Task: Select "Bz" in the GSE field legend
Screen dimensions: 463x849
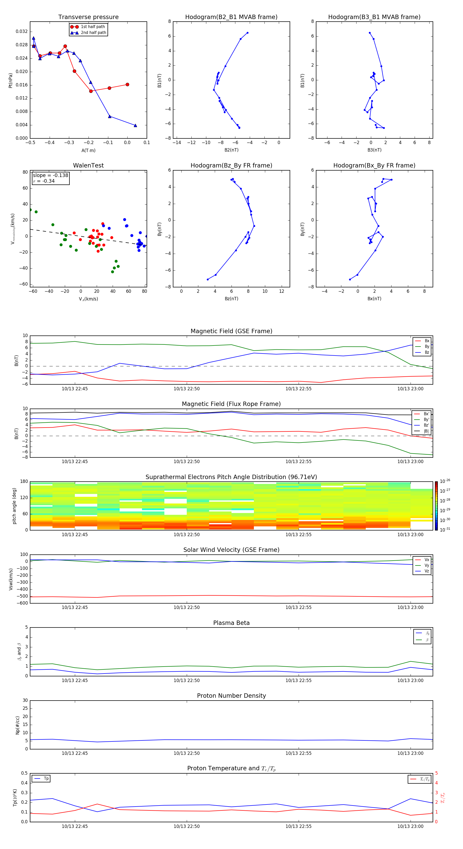Action: [x=422, y=352]
